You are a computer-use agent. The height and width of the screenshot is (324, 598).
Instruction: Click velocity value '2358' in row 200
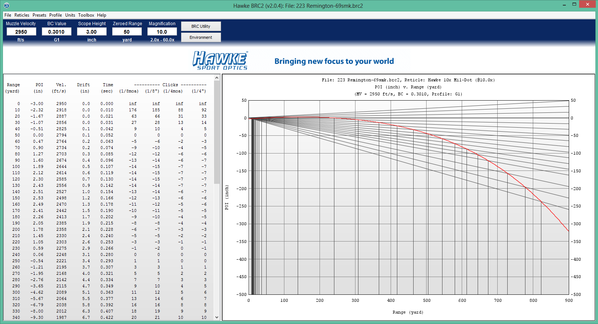(x=61, y=229)
